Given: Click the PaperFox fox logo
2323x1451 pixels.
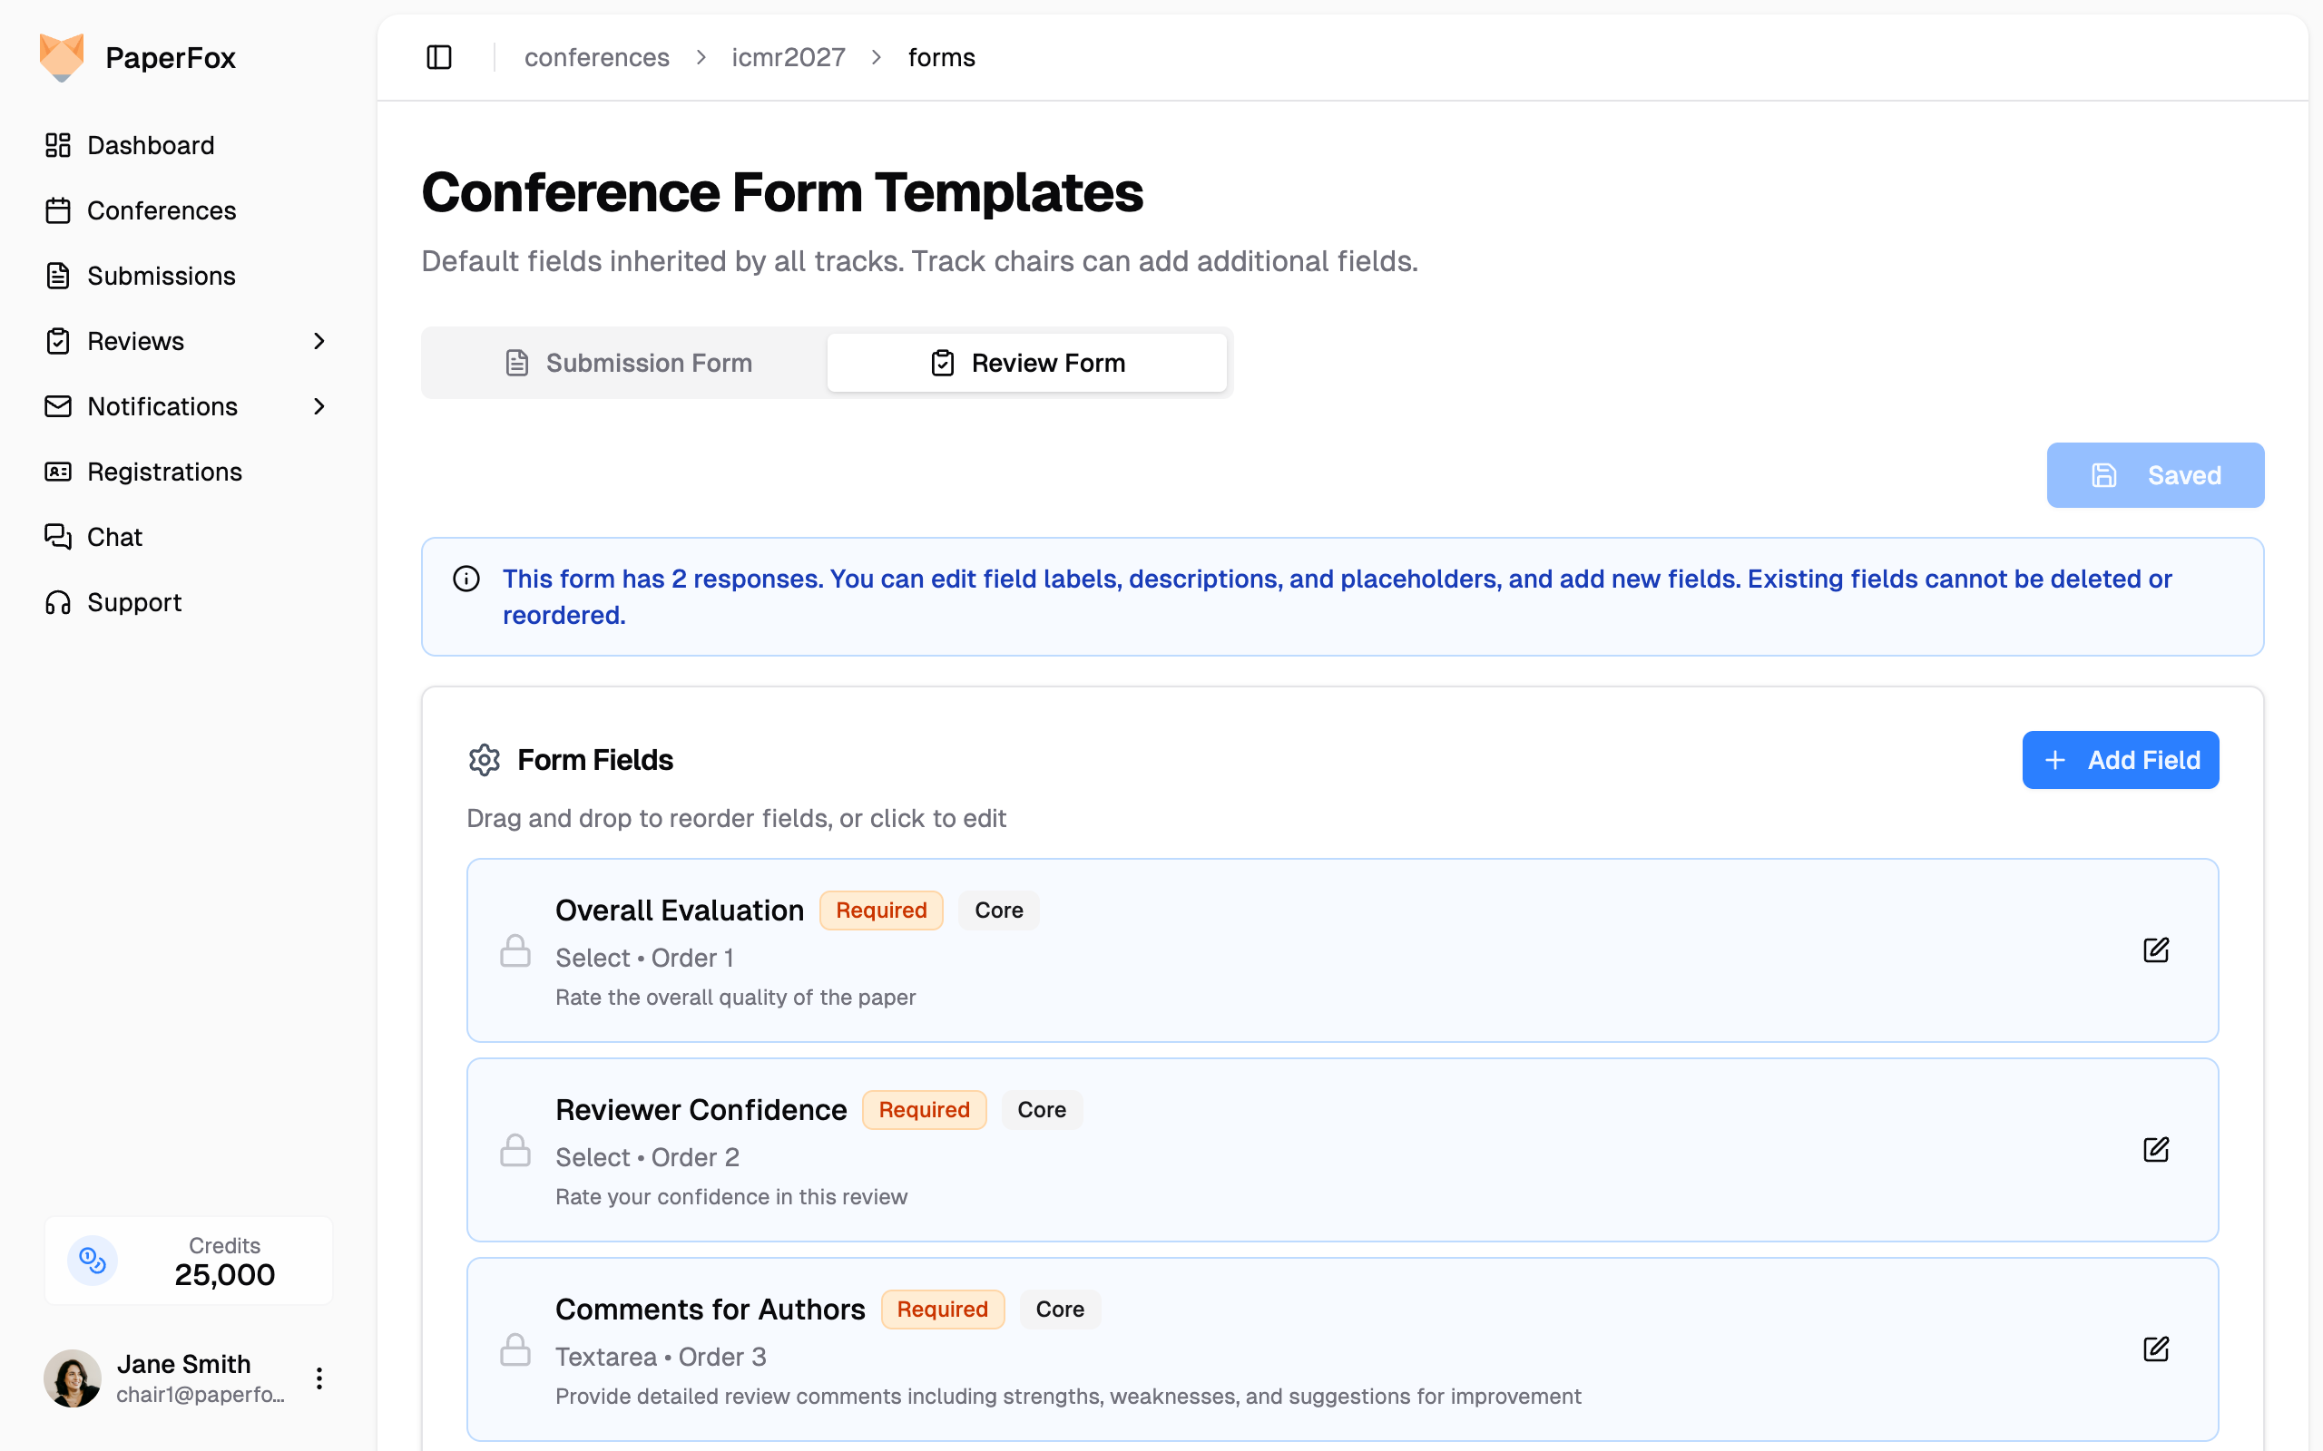Looking at the screenshot, I should point(62,57).
